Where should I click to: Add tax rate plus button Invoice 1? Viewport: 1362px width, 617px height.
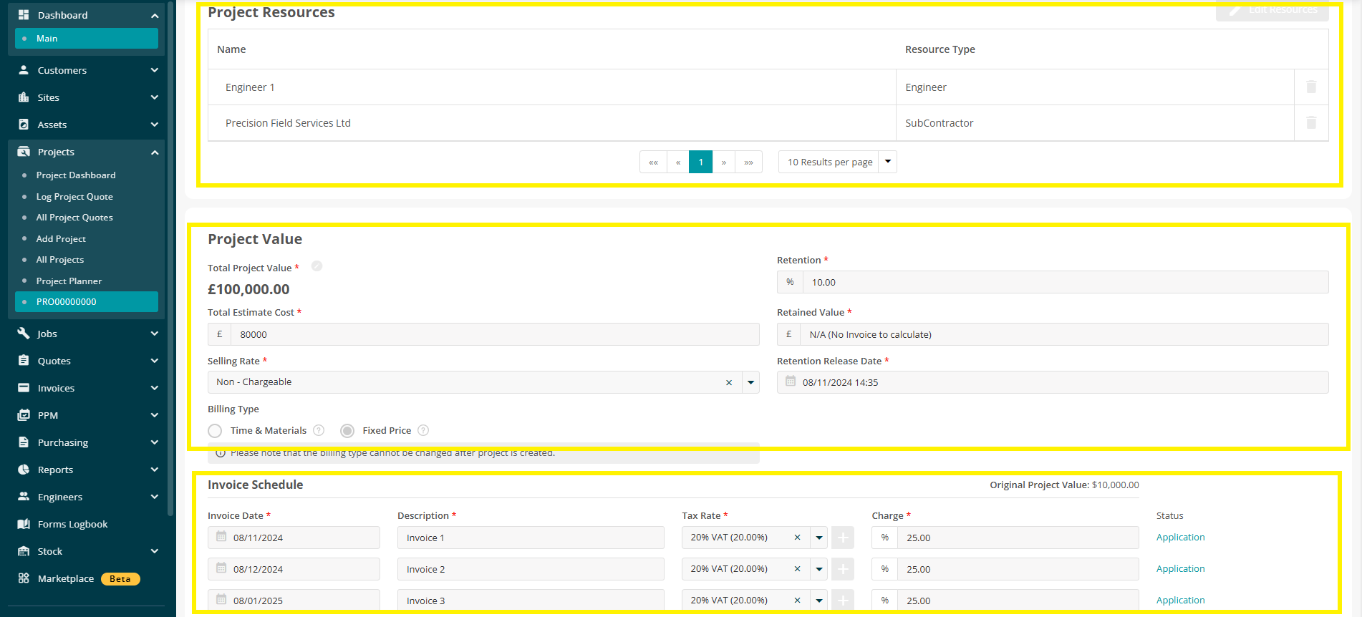point(843,538)
